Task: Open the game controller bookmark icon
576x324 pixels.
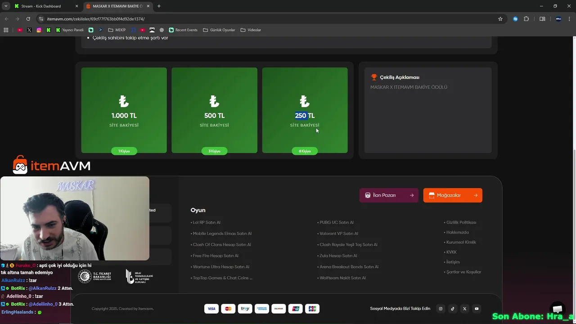Action: 152,30
